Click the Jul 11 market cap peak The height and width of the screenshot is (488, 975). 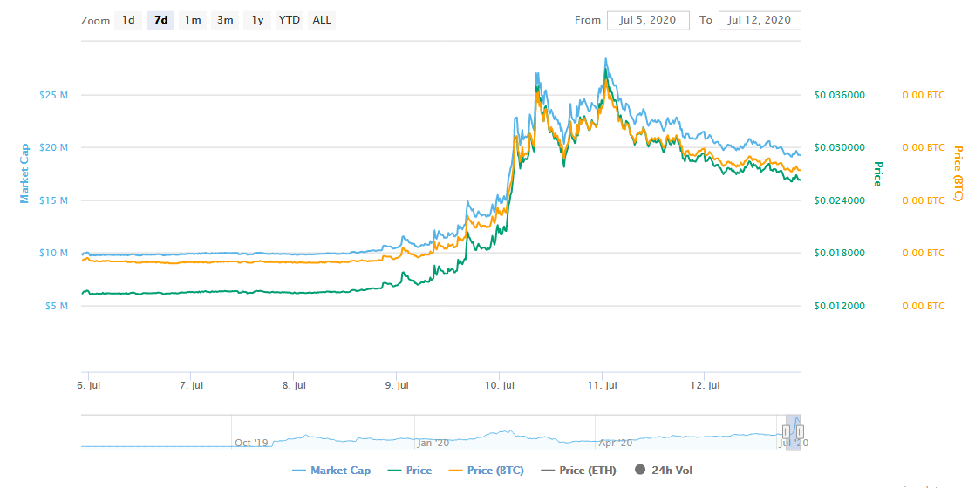tap(605, 58)
